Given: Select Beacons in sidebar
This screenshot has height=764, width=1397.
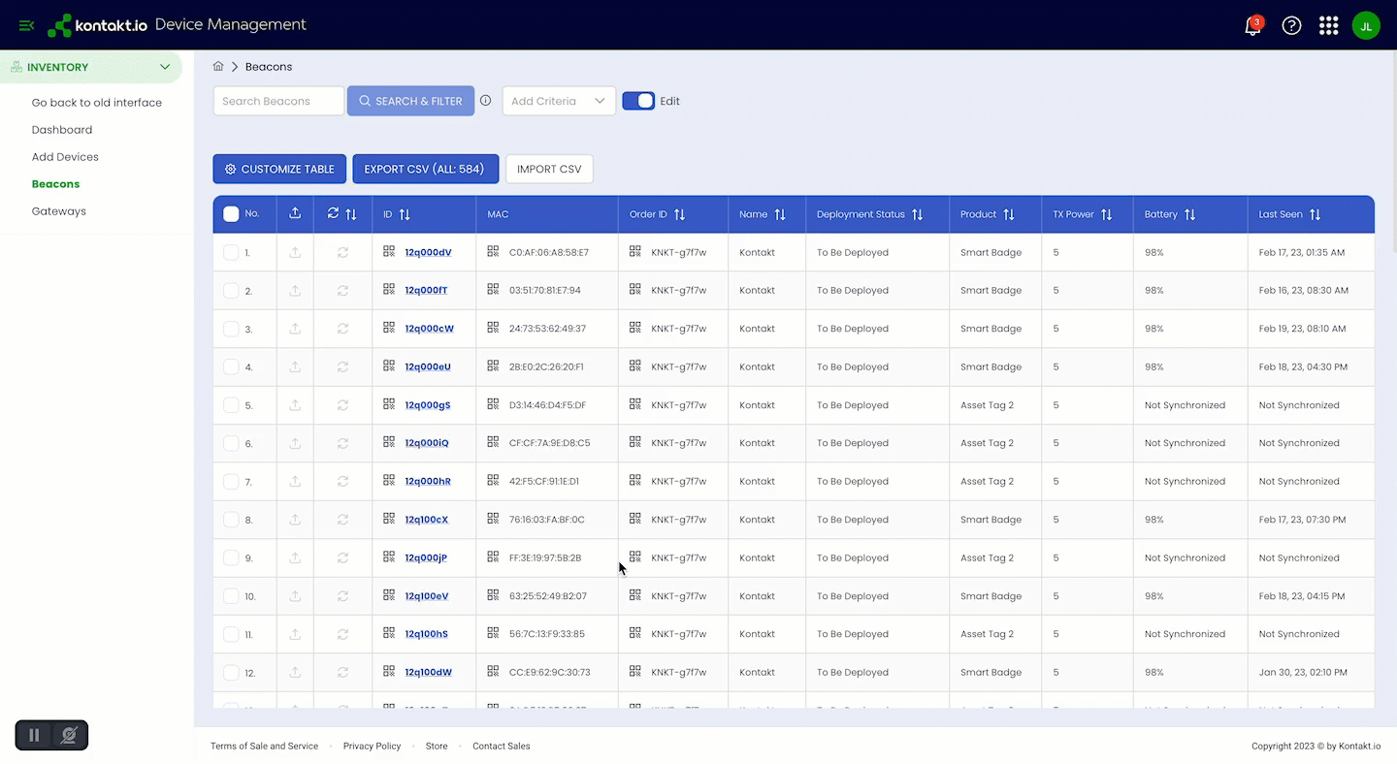Looking at the screenshot, I should pos(55,184).
